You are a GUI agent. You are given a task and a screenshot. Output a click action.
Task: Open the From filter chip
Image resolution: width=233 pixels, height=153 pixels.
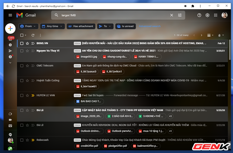(28, 26)
